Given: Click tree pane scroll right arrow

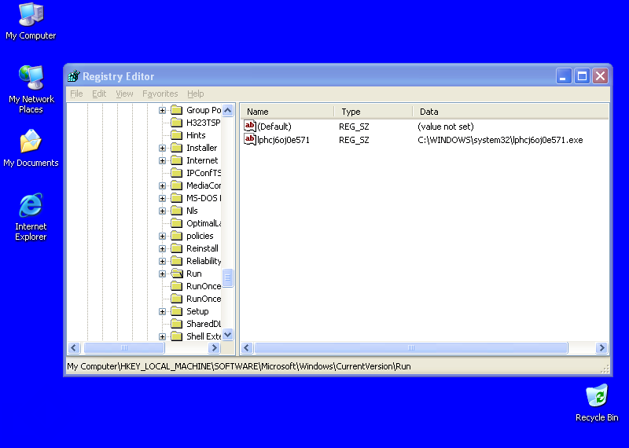Looking at the screenshot, I should (x=214, y=347).
